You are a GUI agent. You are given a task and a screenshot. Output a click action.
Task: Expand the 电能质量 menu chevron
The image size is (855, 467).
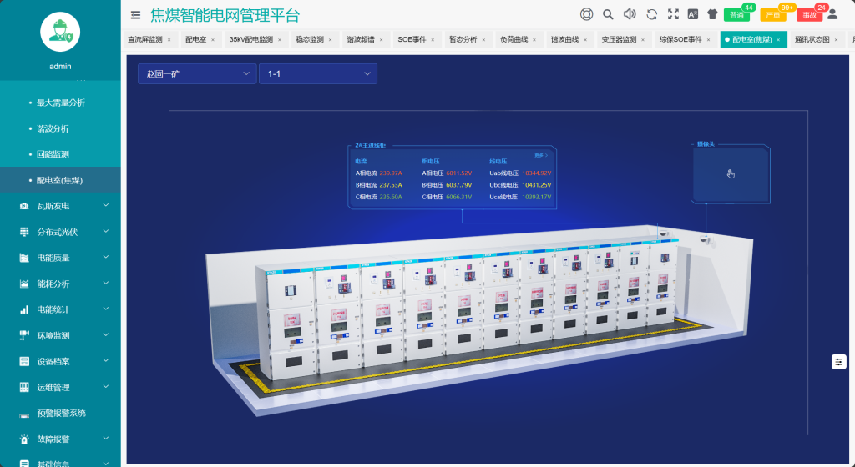coord(106,257)
